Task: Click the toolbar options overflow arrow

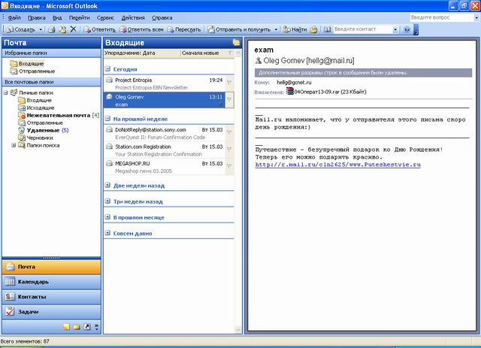Action: pos(416,30)
